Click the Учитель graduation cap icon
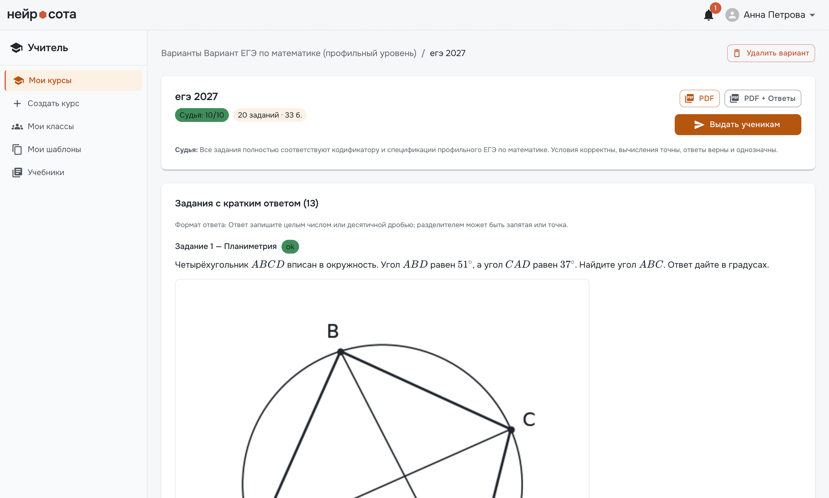 pyautogui.click(x=16, y=48)
